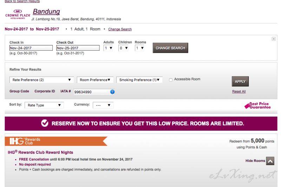281x187 pixels.
Task: Collapse rooms with the up-arrow icon
Action: tap(270, 161)
